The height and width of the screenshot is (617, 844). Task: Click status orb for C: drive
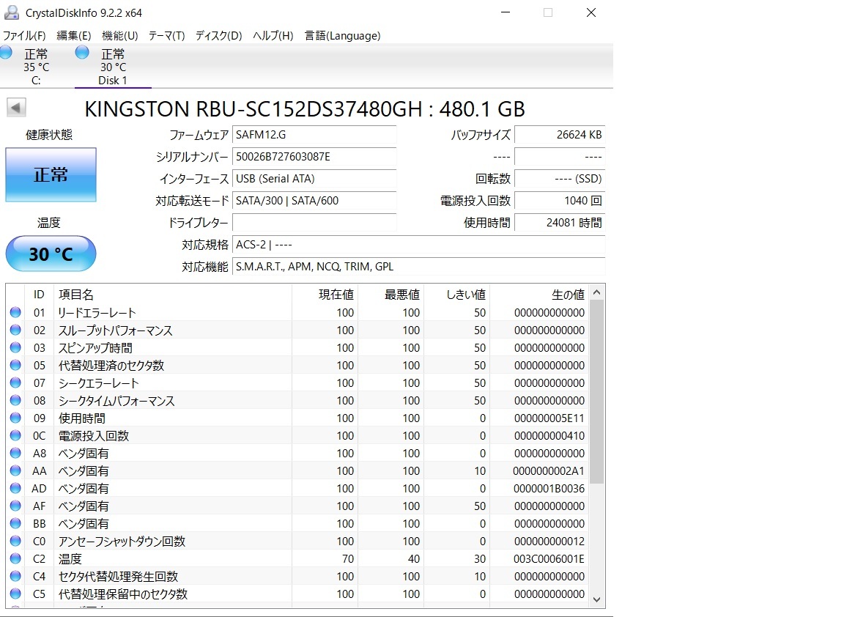6,52
